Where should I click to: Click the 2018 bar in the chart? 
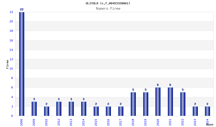coord(133,104)
